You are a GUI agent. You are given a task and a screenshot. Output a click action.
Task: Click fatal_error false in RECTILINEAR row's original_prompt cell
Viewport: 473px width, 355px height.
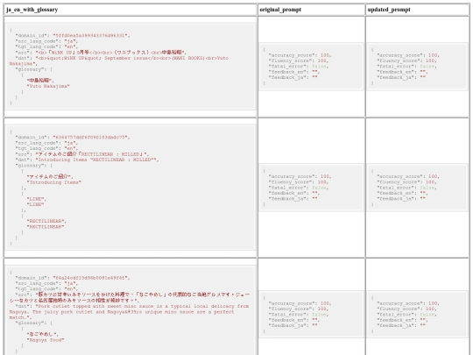click(299, 188)
